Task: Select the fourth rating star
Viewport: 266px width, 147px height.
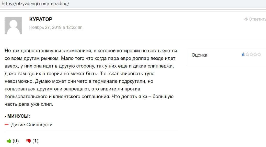Action: click(255, 54)
